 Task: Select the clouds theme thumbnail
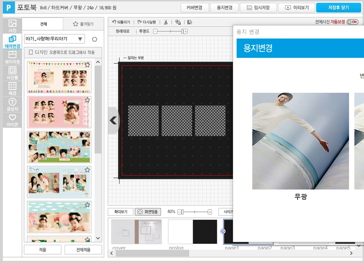pyautogui.click(x=59, y=217)
